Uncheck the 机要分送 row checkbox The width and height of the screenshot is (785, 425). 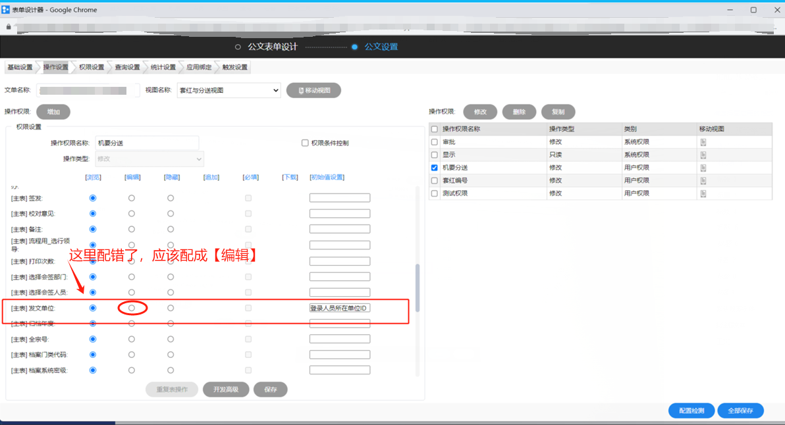(x=434, y=168)
